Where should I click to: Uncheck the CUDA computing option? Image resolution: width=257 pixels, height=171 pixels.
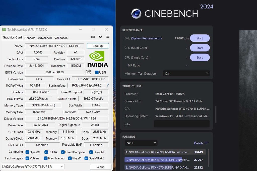46,152
